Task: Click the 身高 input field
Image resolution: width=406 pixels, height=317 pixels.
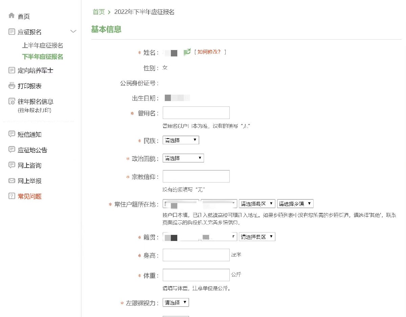Action: point(196,255)
